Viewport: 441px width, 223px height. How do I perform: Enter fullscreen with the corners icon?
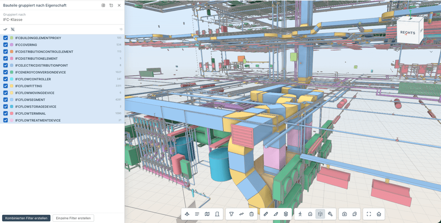pyautogui.click(x=369, y=214)
